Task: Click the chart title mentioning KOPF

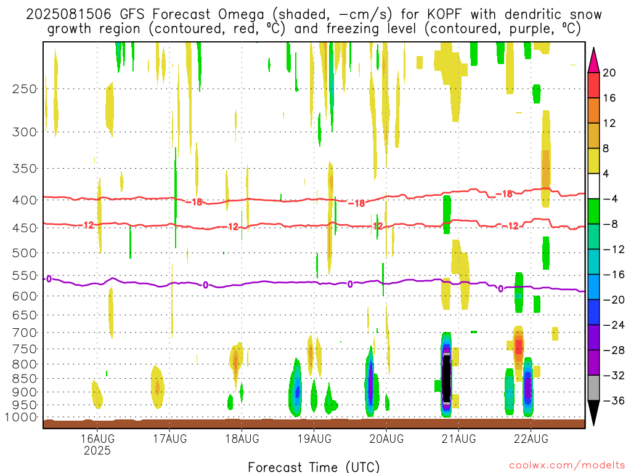Action: [314, 22]
